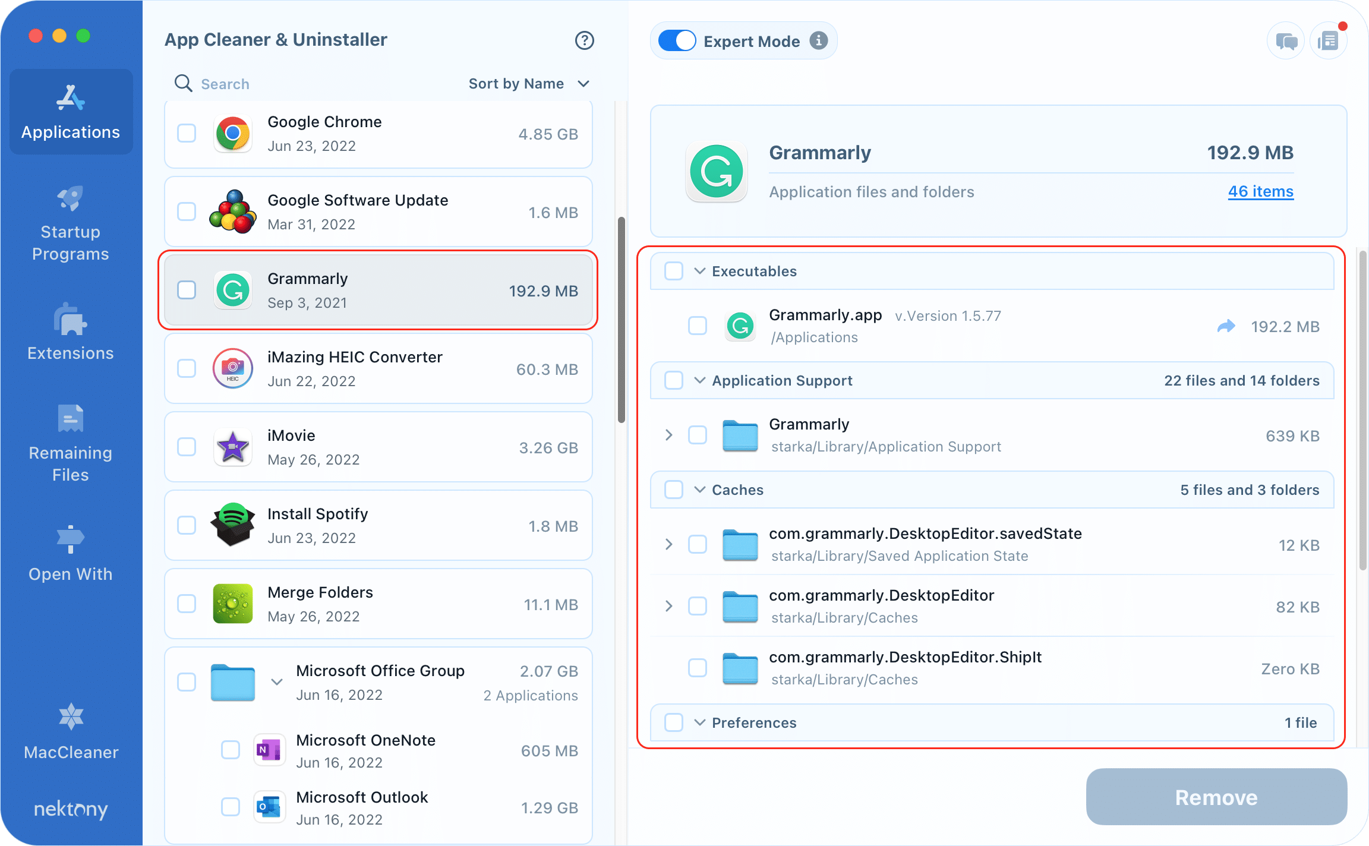Reveal Grammarly.app in Finder using arrow icon
The image size is (1369, 846).
1227,326
